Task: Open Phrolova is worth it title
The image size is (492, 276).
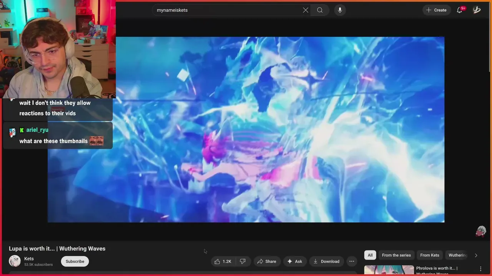Action: click(437, 270)
